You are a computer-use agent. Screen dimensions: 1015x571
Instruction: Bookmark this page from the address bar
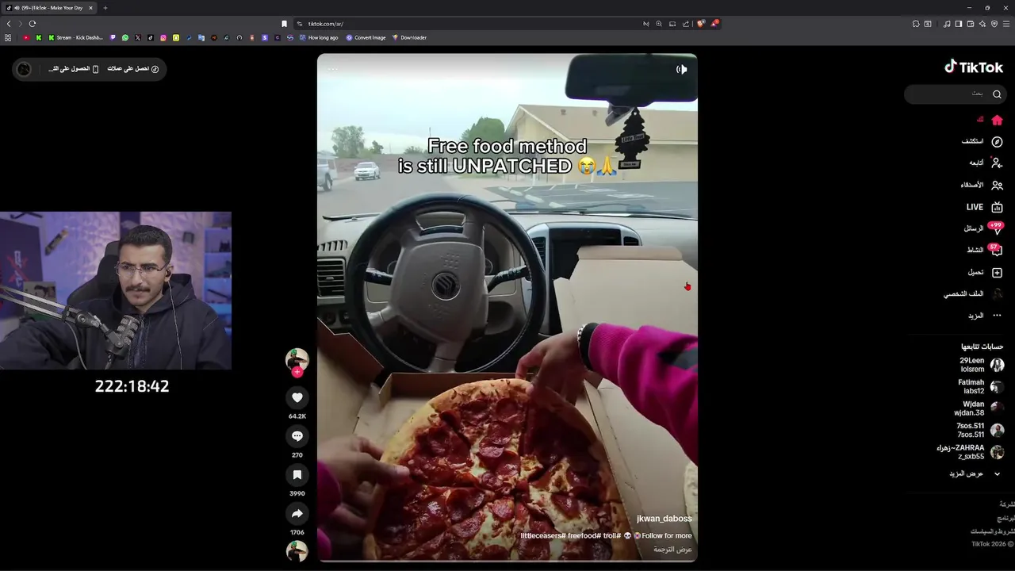[x=285, y=24]
